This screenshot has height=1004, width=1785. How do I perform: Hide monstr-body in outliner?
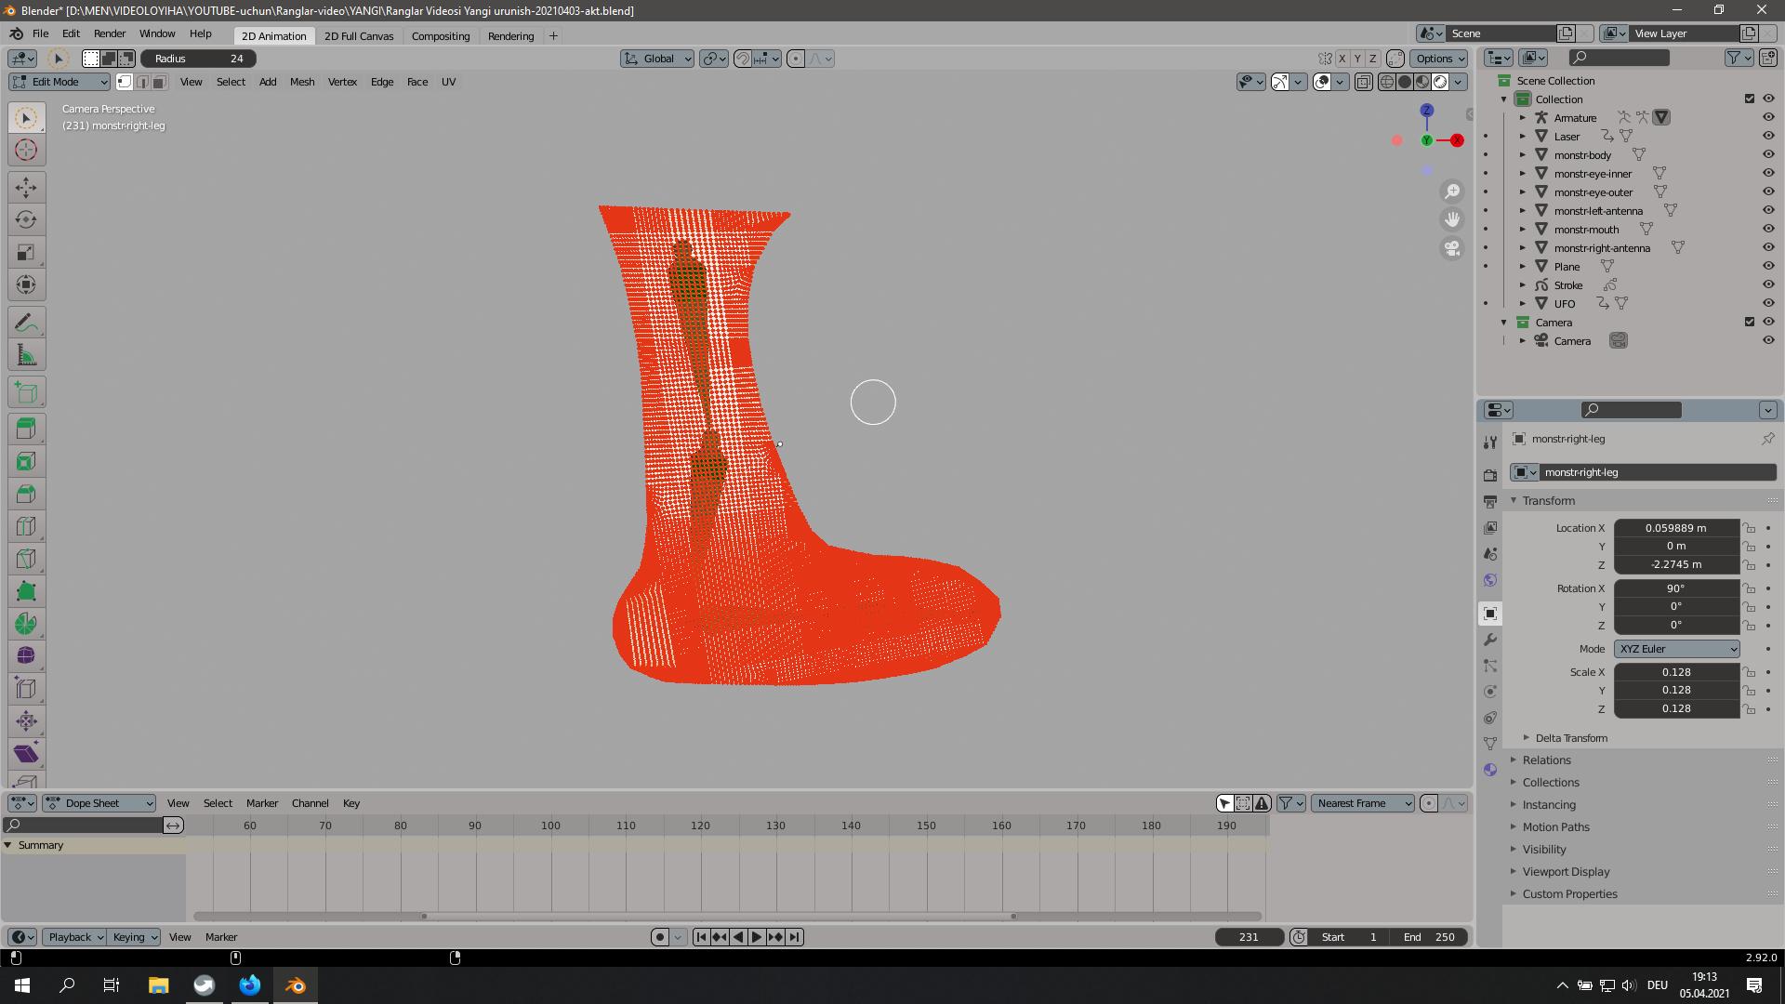pos(1768,154)
